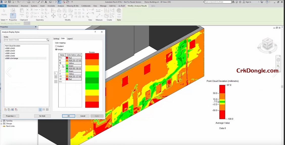Click the Print icon in quick access toolbar
The height and width of the screenshot is (145, 285).
point(29,2)
